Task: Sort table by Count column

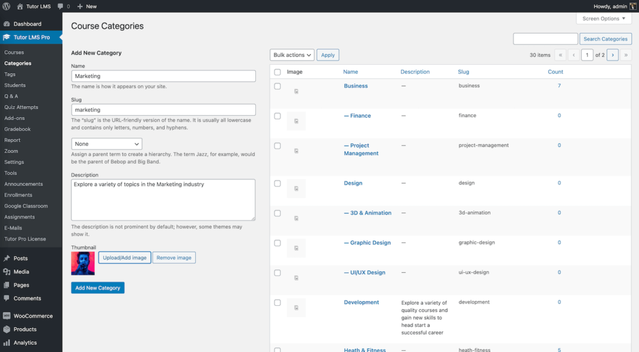Action: (x=555, y=72)
